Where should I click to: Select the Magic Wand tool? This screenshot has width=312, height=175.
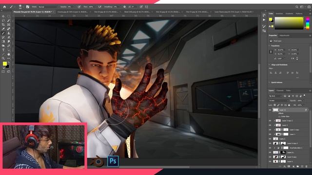[9, 20]
